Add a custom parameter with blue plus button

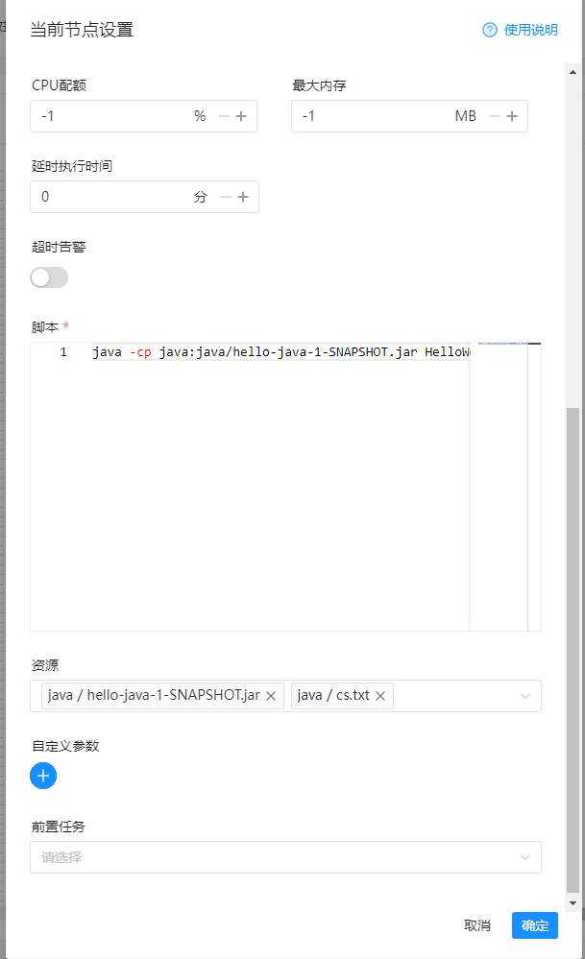point(43,776)
